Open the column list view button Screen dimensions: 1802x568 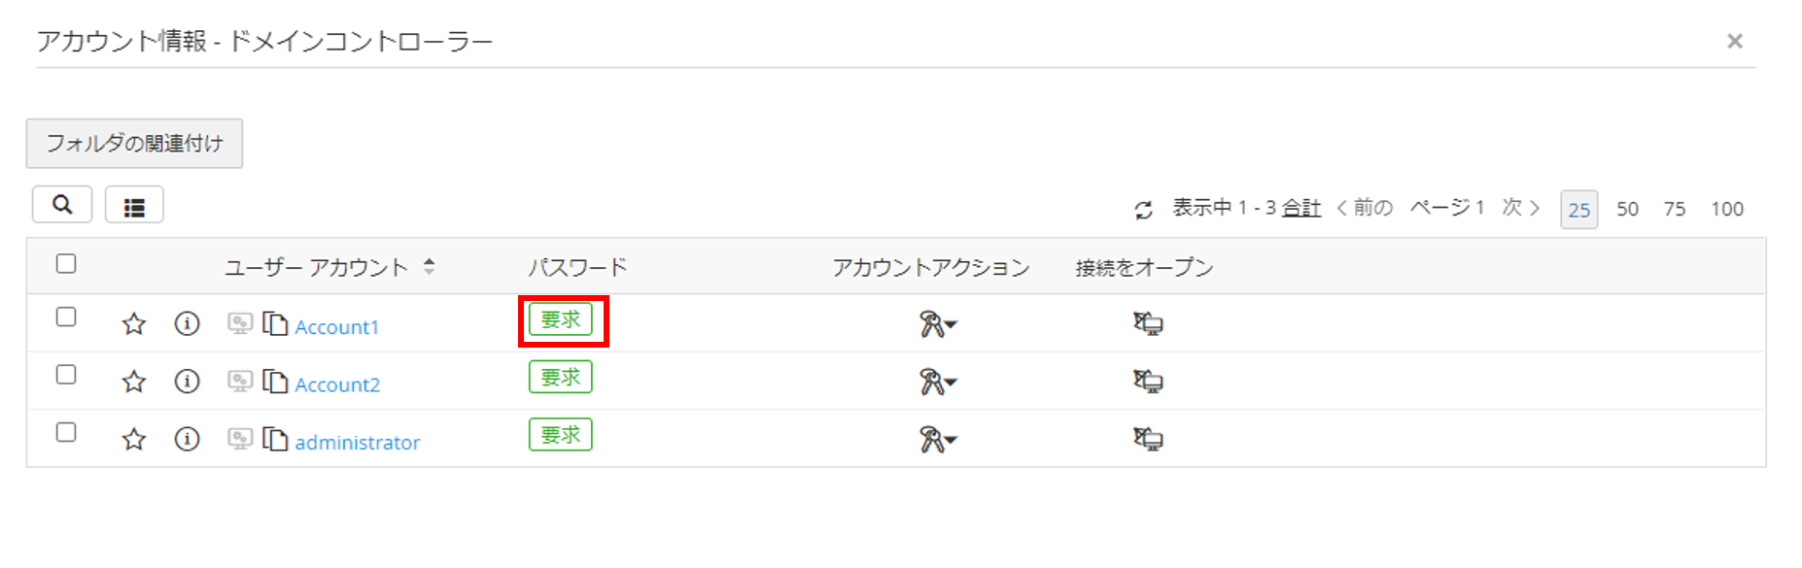point(134,206)
